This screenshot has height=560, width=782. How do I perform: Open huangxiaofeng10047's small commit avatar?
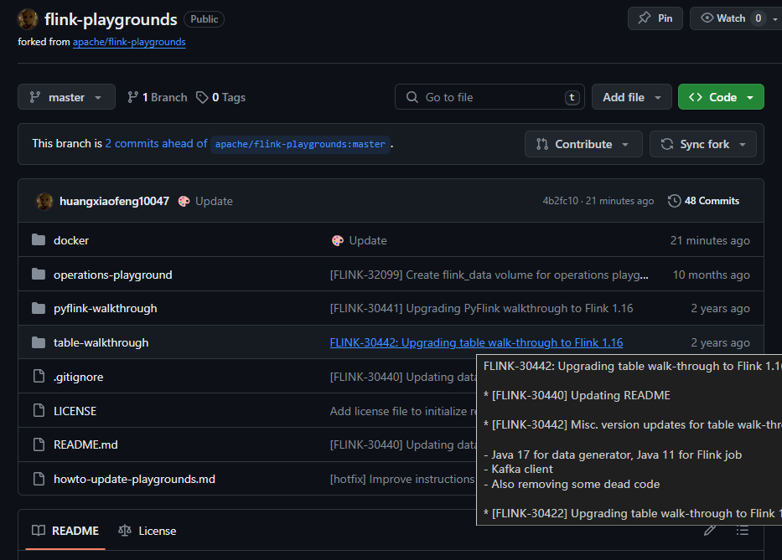[44, 201]
